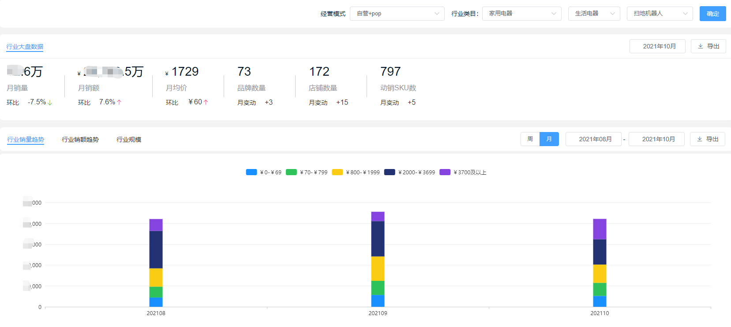Open the 经营模式 dropdown showing 自营+pop
Image resolution: width=731 pixels, height=327 pixels.
(397, 14)
